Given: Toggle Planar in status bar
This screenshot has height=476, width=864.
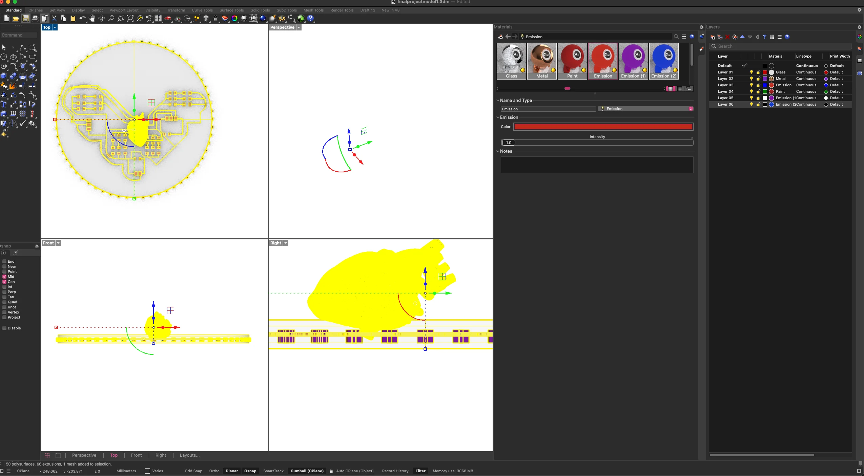Looking at the screenshot, I should 232,471.
